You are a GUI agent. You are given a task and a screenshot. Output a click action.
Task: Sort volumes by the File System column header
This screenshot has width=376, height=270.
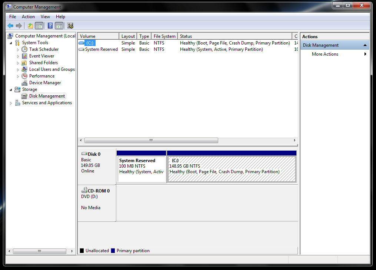tap(164, 36)
